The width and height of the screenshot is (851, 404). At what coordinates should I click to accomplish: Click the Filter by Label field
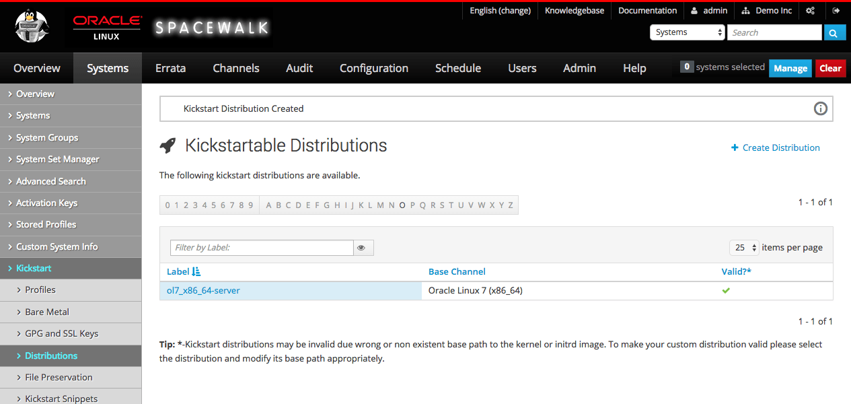click(262, 248)
